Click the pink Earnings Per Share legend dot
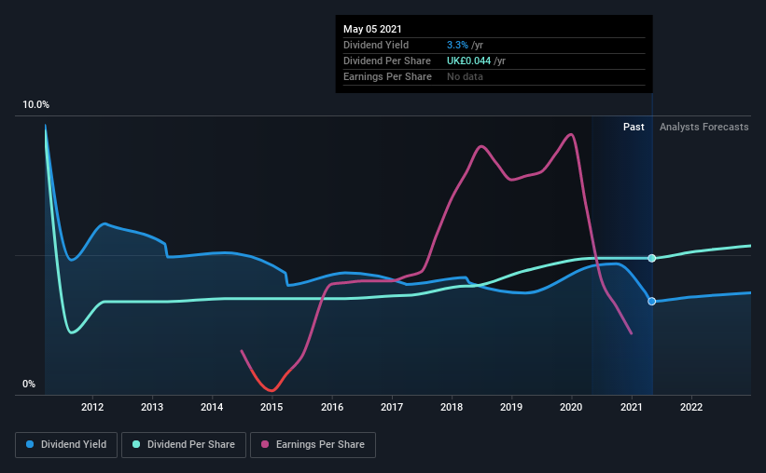 pyautogui.click(x=265, y=444)
